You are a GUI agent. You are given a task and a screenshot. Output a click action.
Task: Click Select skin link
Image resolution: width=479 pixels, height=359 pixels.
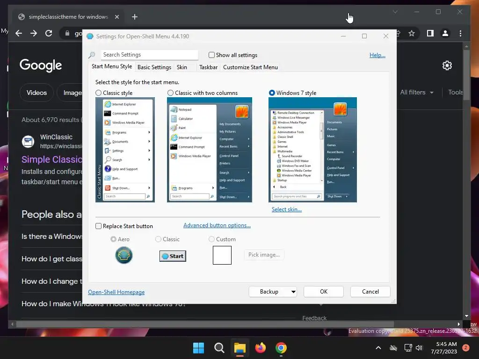[287, 209]
